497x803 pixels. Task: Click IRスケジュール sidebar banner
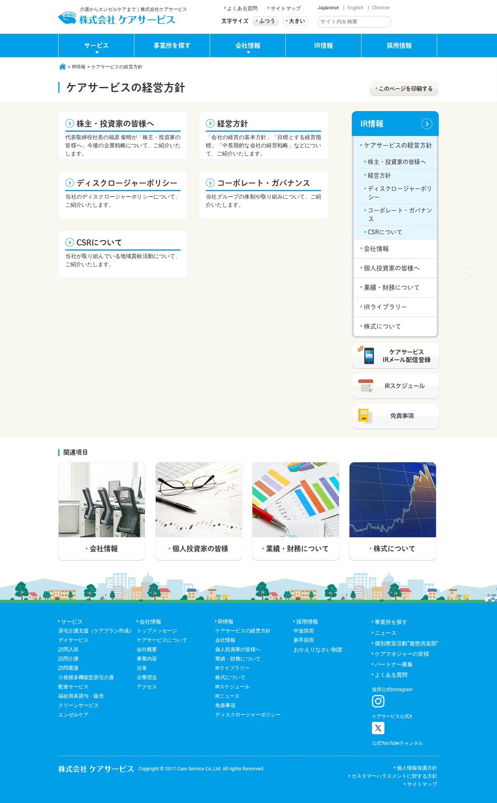tap(395, 386)
